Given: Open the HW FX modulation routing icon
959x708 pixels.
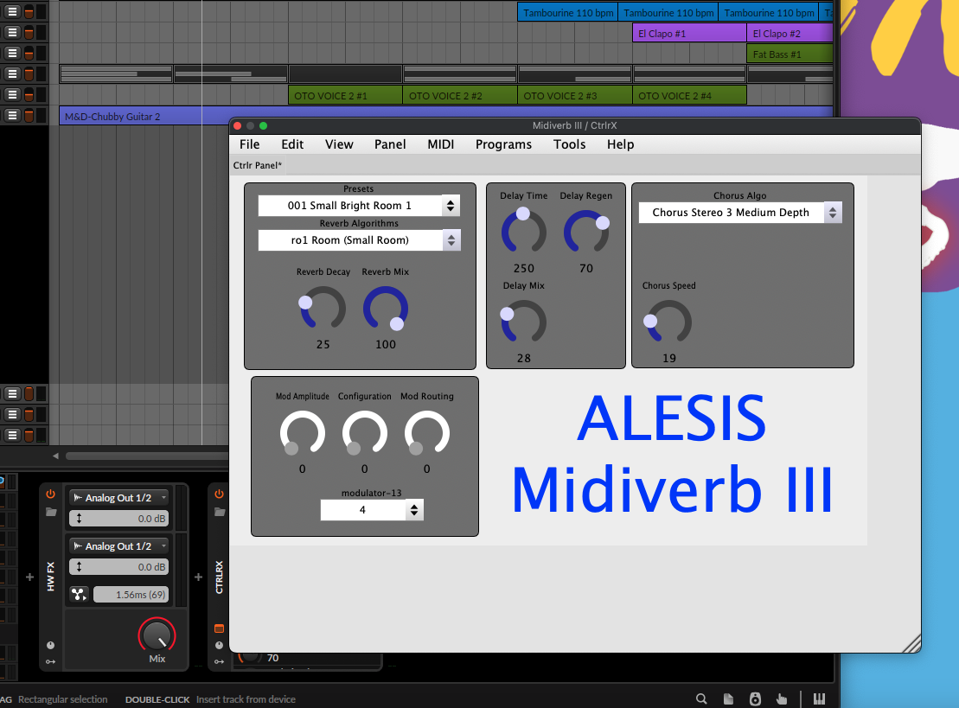Looking at the screenshot, I should point(51,661).
